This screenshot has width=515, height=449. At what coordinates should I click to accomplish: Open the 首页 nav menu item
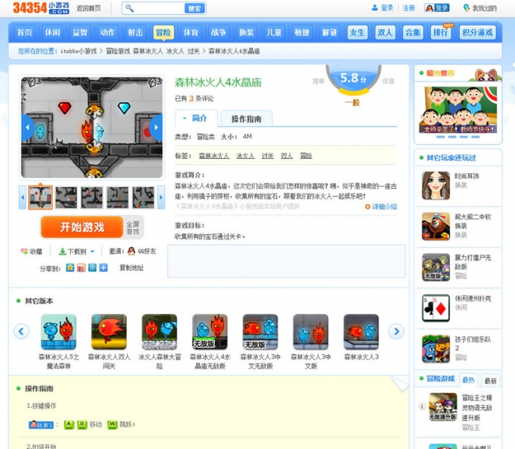[x=25, y=33]
